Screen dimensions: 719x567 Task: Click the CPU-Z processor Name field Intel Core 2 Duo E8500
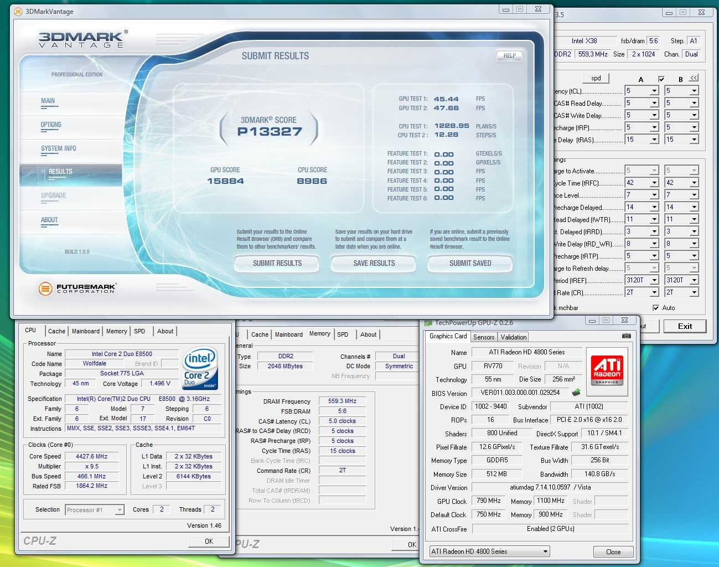point(122,354)
